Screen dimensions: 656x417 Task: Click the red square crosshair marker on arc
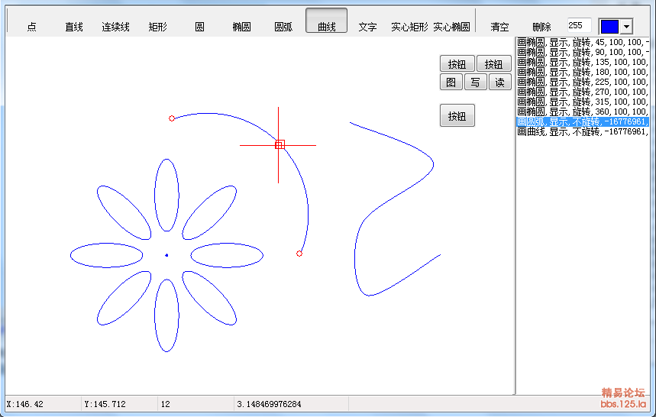point(280,144)
